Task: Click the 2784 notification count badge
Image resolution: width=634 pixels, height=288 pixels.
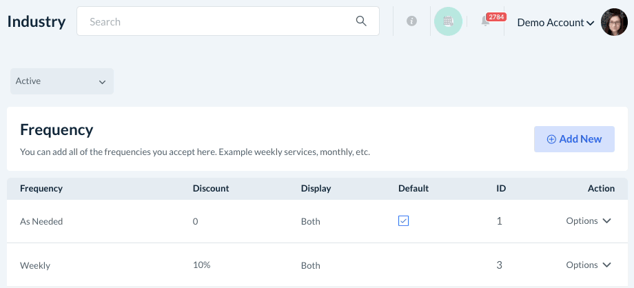Action: tap(496, 17)
